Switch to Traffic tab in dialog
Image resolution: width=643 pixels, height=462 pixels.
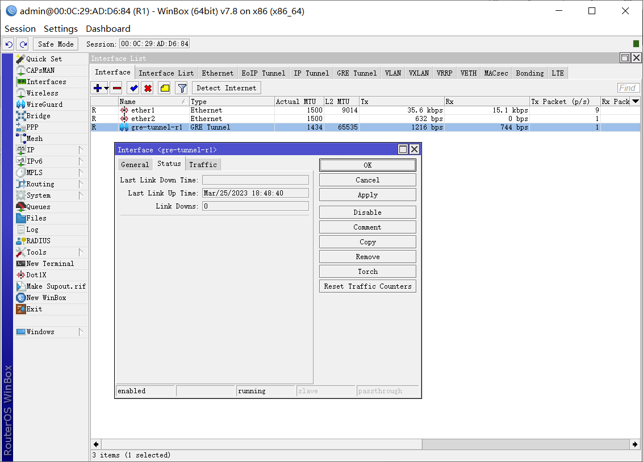203,165
